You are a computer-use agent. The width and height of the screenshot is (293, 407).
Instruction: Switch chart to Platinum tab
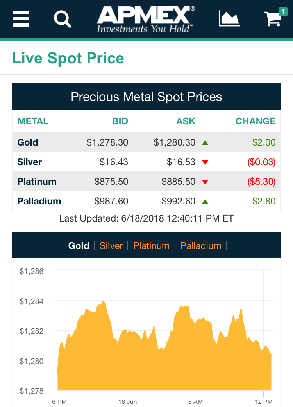151,246
